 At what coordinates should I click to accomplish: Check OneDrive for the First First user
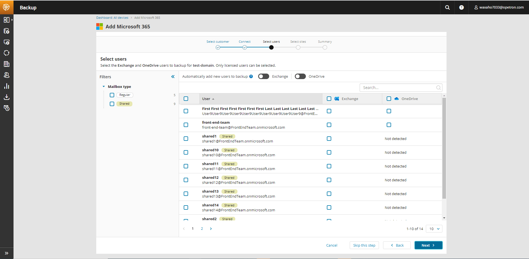tap(389, 111)
